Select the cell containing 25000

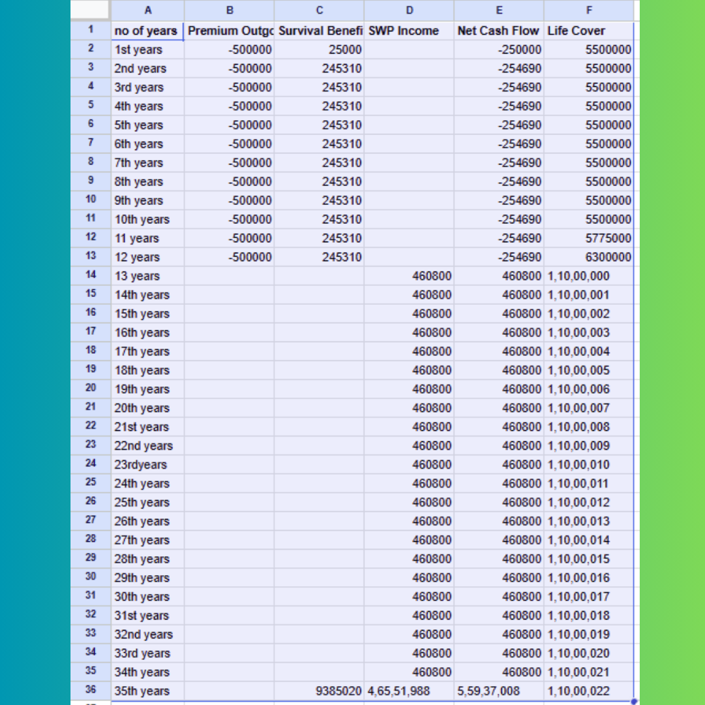tap(319, 50)
